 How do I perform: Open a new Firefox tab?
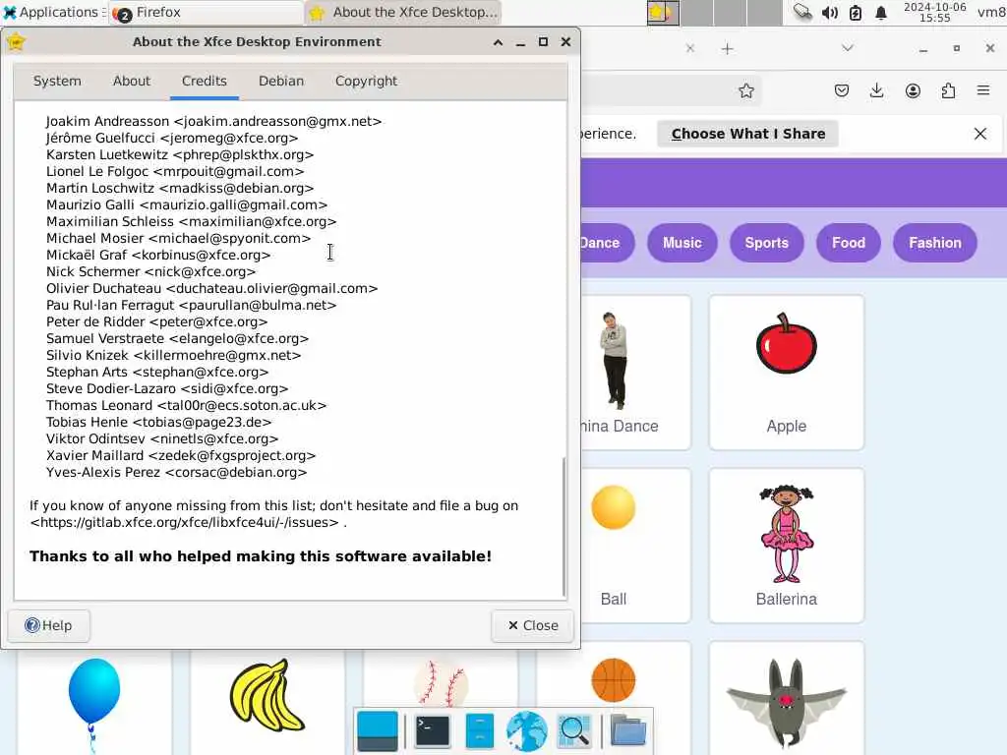(x=727, y=49)
